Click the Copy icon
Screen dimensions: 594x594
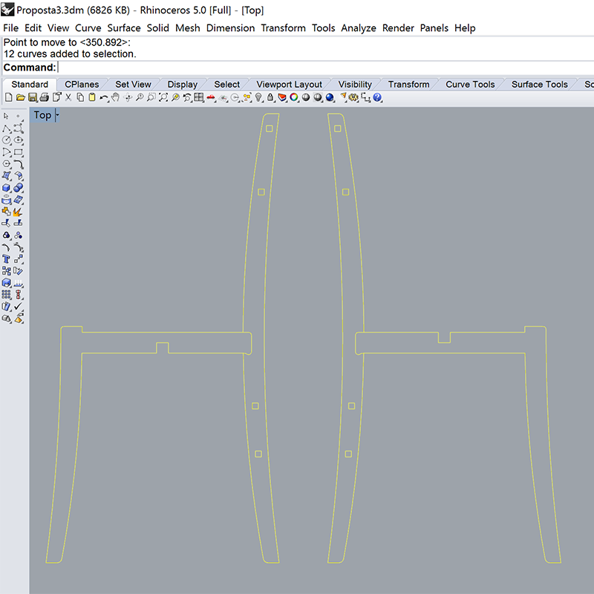point(80,97)
